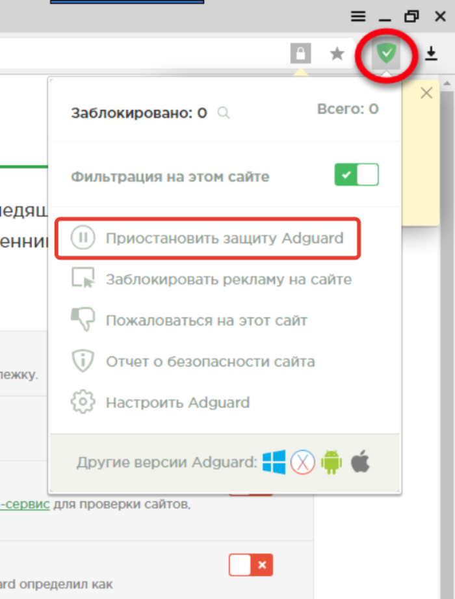
Task: Click the Всего: 0 counter text
Action: pos(348,109)
